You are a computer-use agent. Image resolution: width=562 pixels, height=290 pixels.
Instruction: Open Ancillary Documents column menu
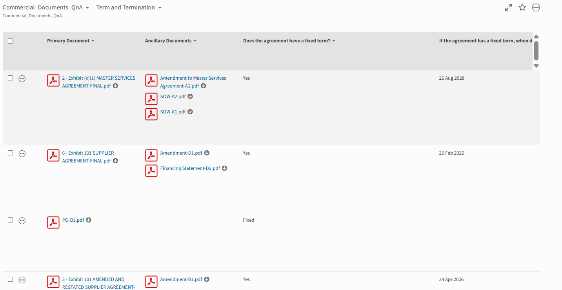pyautogui.click(x=195, y=41)
